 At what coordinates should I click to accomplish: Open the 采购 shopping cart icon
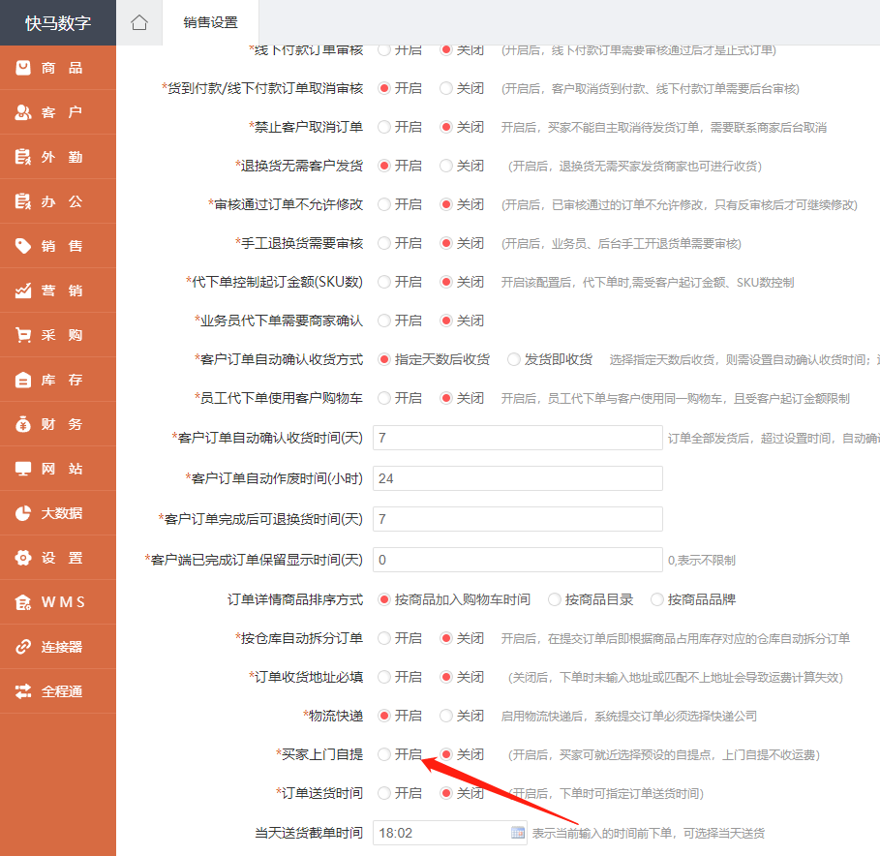(23, 335)
